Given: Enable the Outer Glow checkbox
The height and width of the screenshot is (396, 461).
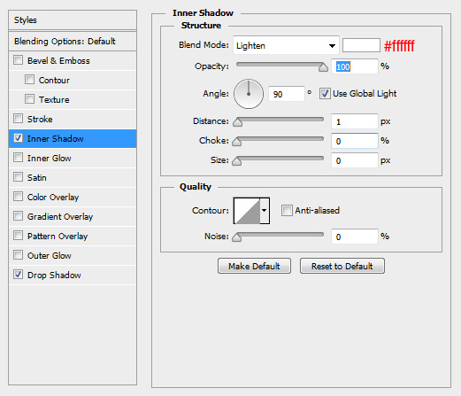Looking at the screenshot, I should point(18,255).
